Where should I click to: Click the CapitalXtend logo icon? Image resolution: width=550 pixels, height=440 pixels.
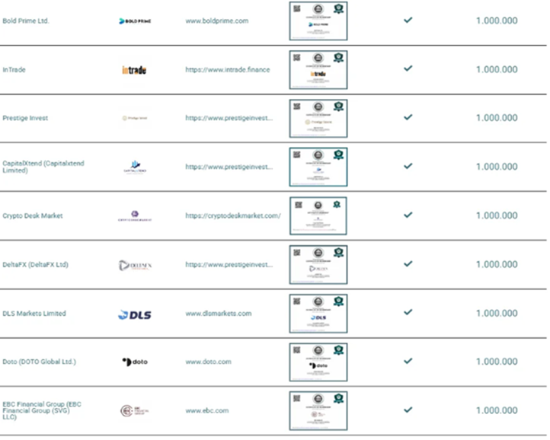tap(135, 166)
